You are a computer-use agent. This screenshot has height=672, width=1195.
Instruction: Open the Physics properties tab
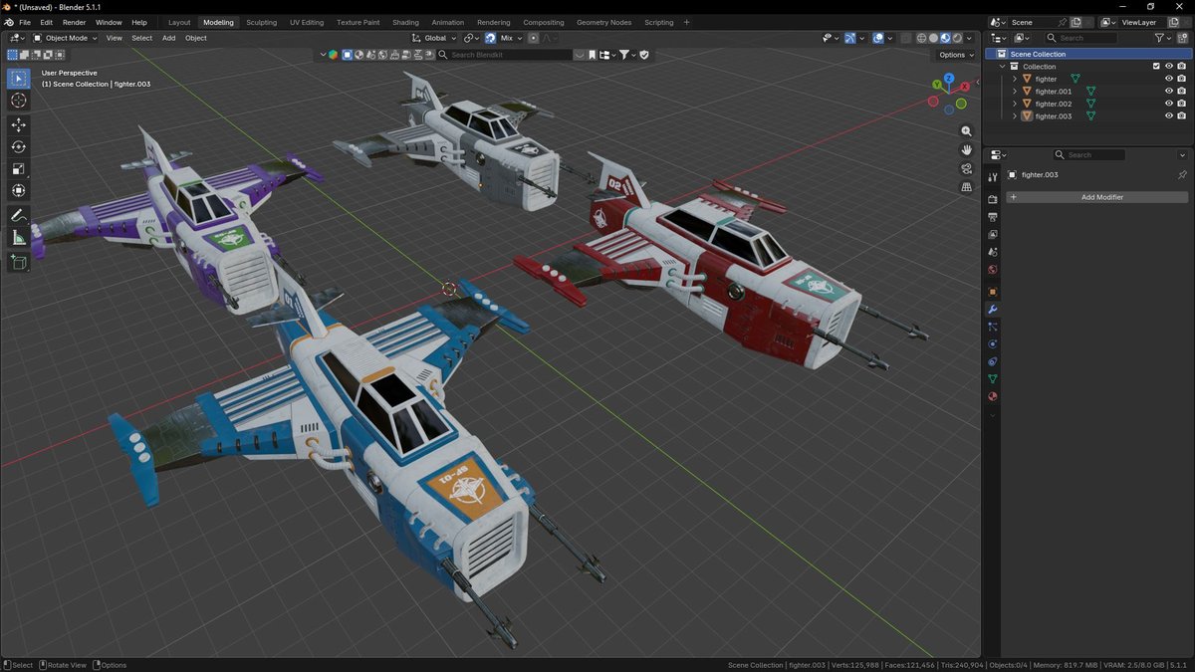click(x=993, y=344)
